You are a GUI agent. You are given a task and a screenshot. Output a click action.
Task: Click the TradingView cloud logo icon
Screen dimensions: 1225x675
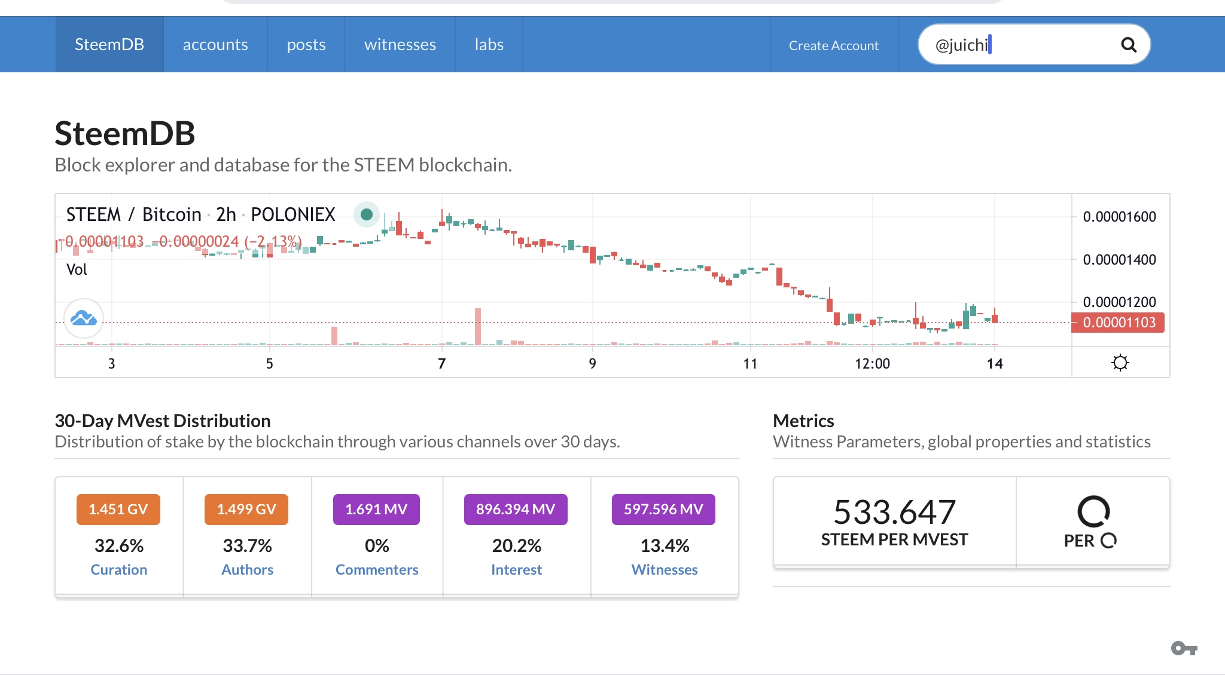pos(84,318)
